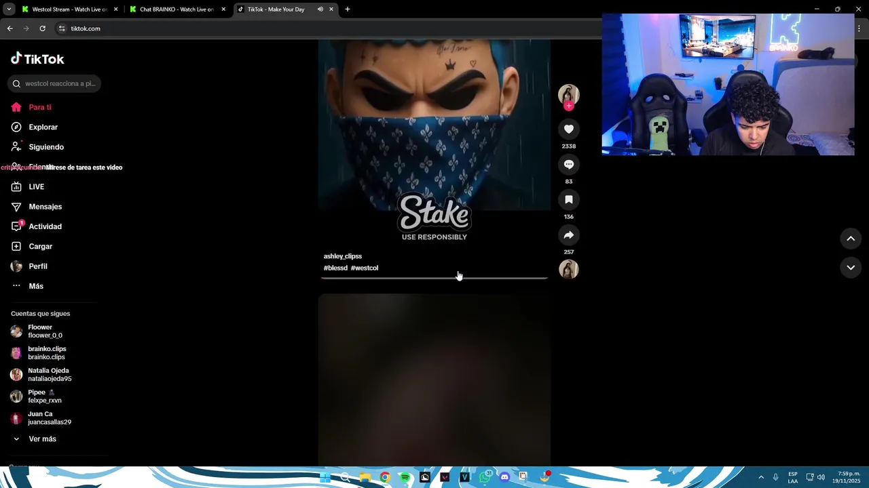Seek using the video progress bar
The width and height of the screenshot is (869, 488).
434,278
